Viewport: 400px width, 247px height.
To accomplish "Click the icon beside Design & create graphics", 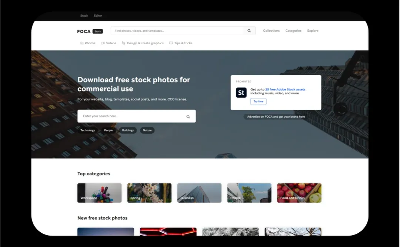I will [123, 43].
